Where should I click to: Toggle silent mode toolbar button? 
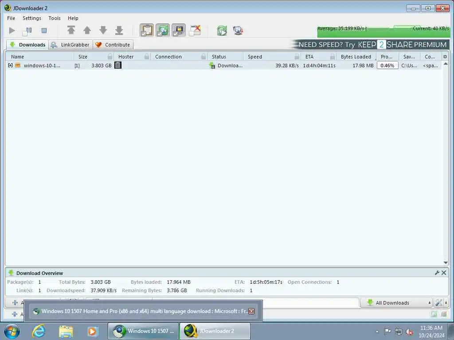pyautogui.click(x=195, y=31)
